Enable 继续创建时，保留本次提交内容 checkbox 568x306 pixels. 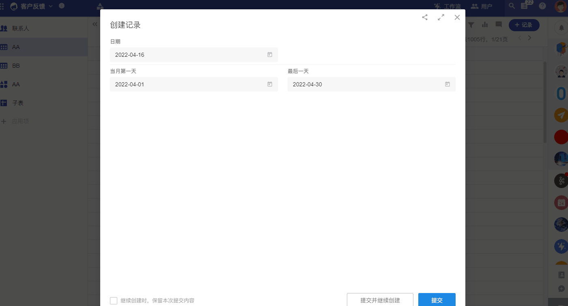coord(114,300)
